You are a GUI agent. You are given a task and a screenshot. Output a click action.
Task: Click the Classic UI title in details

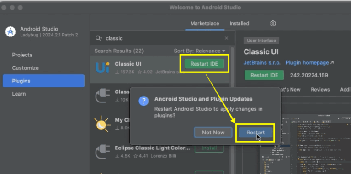(261, 52)
